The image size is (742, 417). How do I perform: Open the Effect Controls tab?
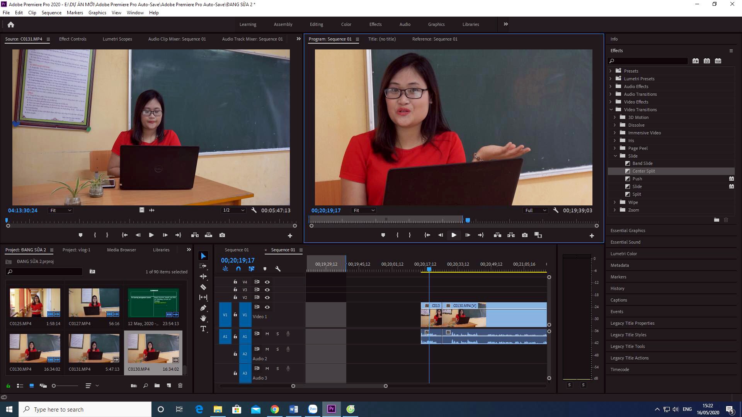72,39
